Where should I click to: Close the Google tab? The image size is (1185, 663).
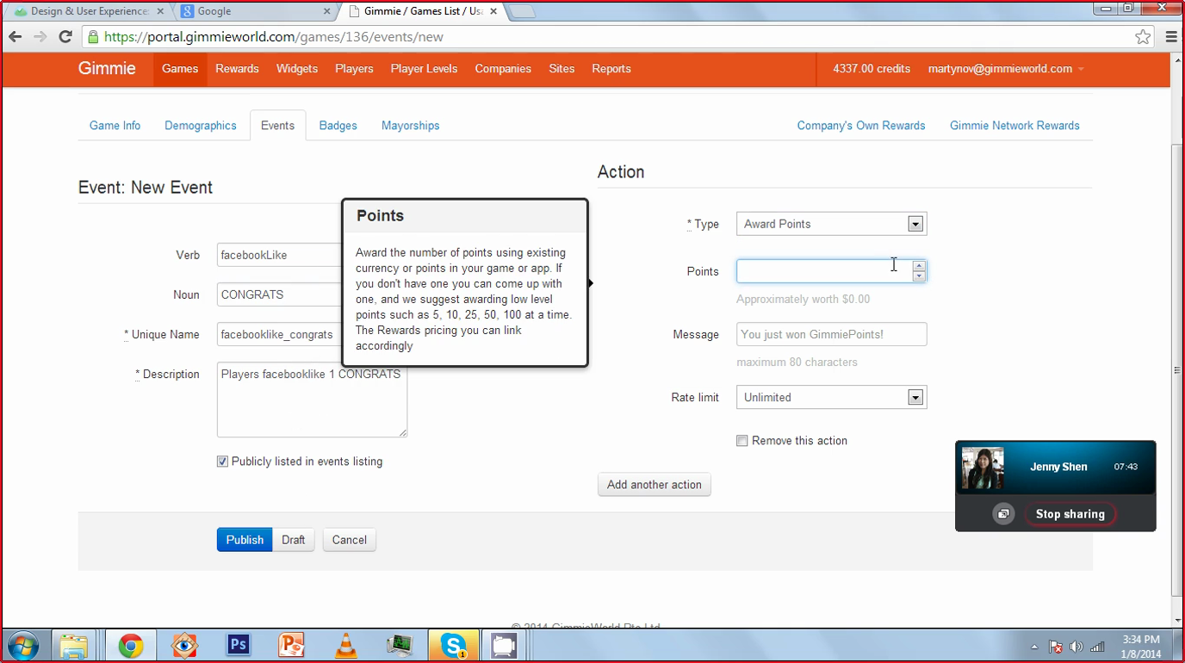326,11
